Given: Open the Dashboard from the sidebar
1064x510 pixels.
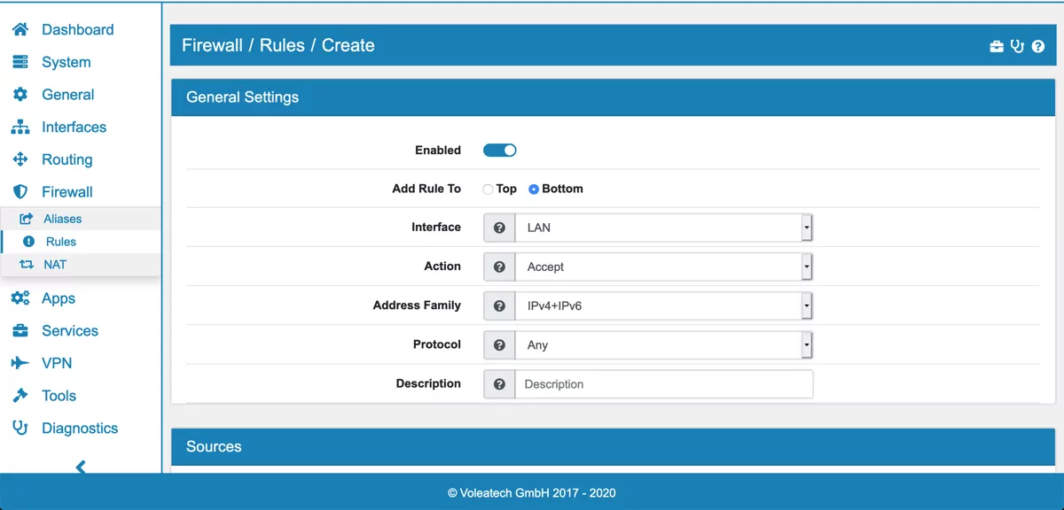Looking at the screenshot, I should 20,29.
